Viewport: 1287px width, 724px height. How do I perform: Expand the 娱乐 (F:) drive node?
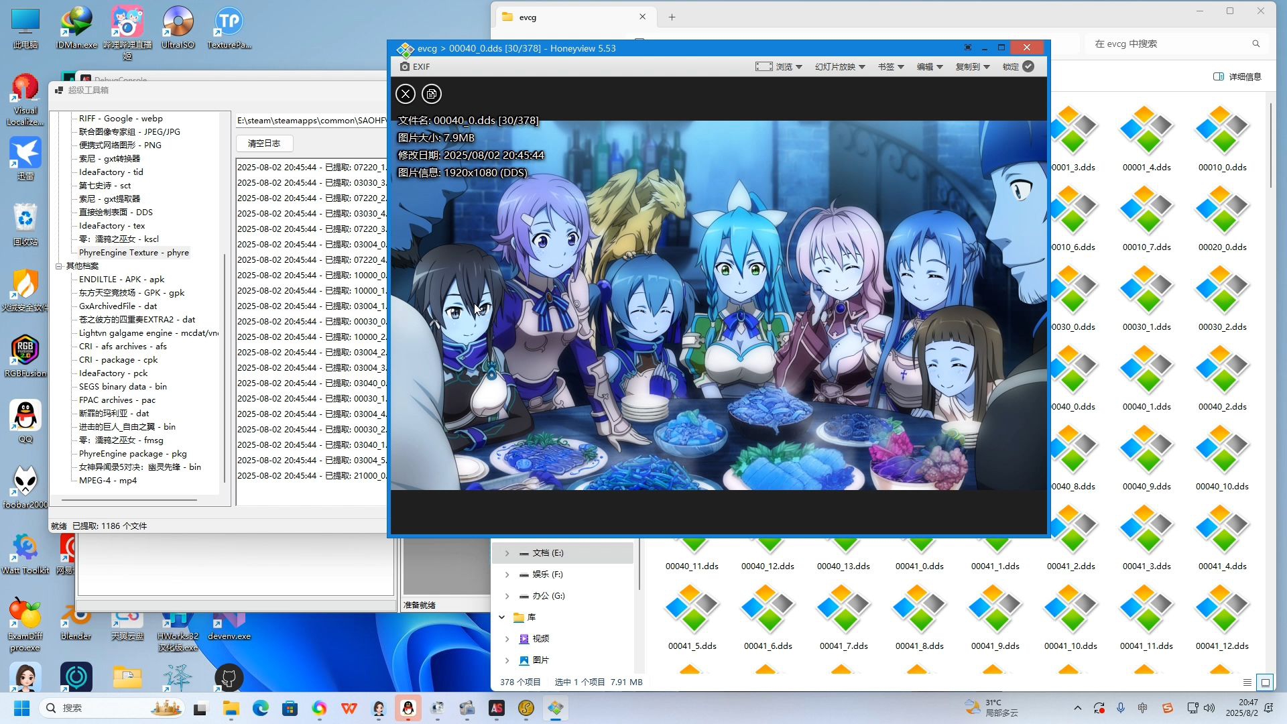click(x=507, y=575)
